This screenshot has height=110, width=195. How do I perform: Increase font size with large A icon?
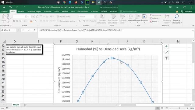point(34,16)
